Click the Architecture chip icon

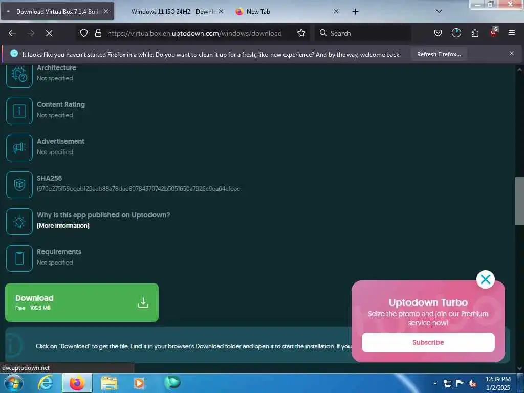coord(19,75)
